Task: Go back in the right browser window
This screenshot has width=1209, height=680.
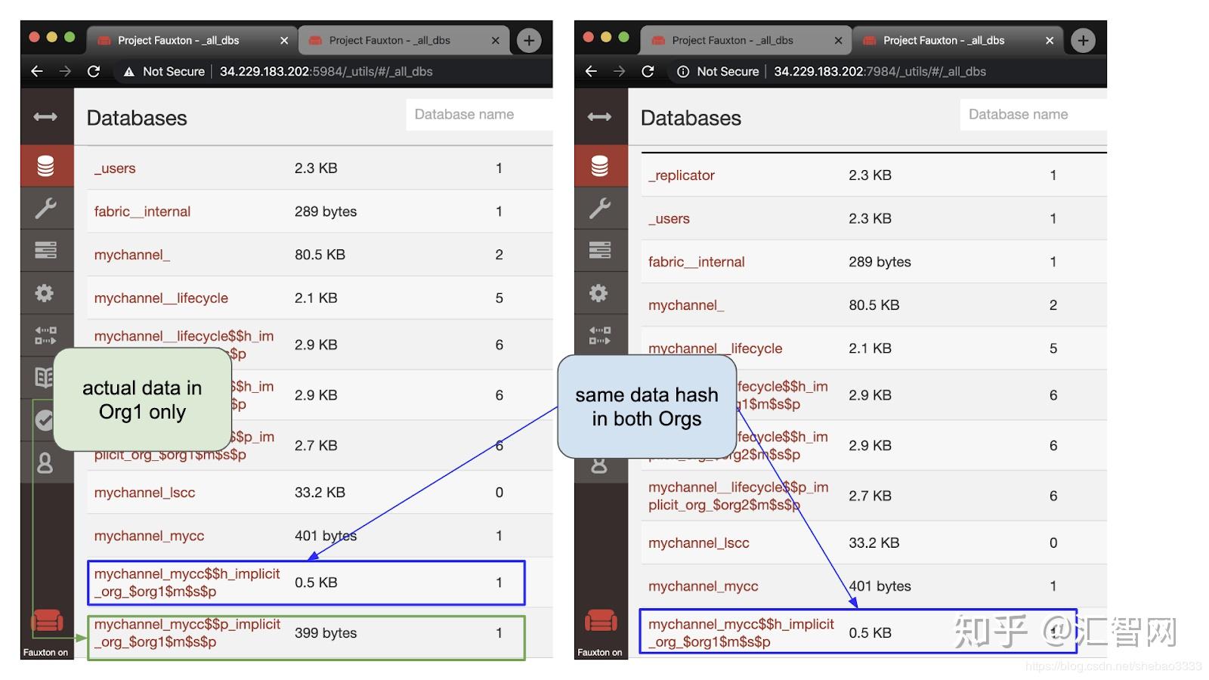Action: click(x=591, y=71)
